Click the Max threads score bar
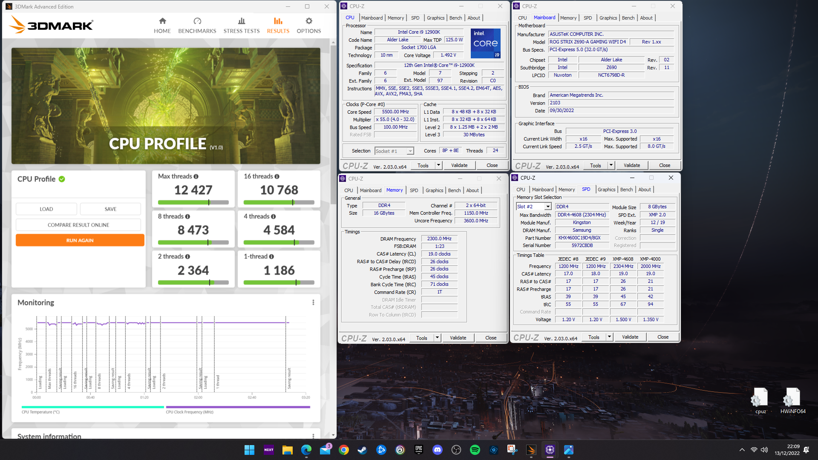The height and width of the screenshot is (460, 818). coord(193,203)
